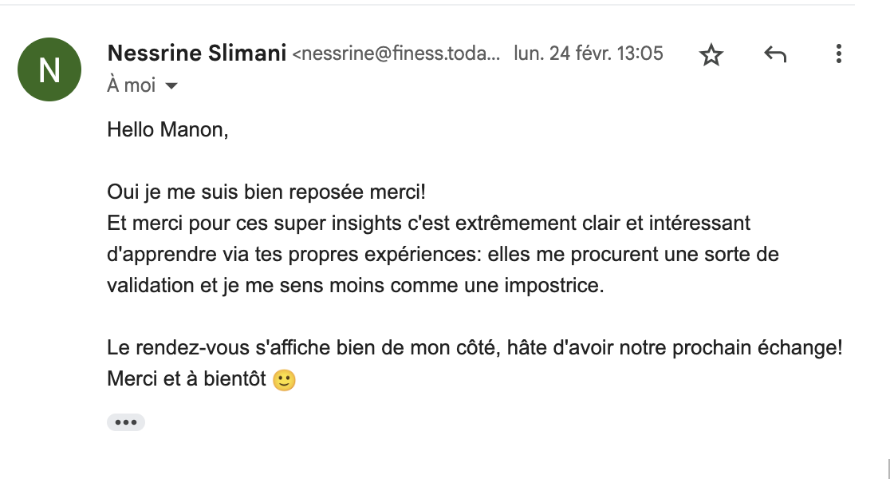Click the smiley emoji after à bientôt

coord(284,379)
